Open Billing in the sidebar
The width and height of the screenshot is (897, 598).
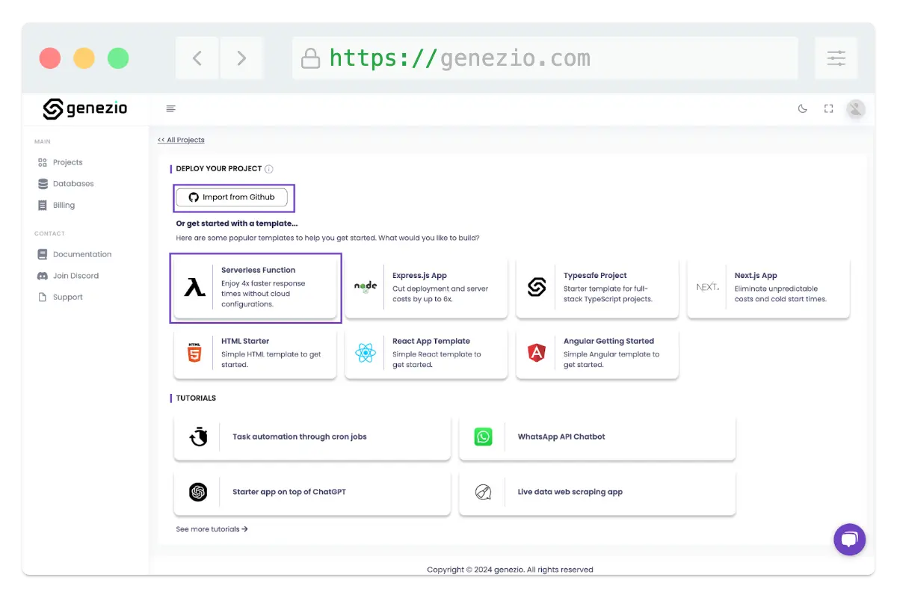(56, 206)
